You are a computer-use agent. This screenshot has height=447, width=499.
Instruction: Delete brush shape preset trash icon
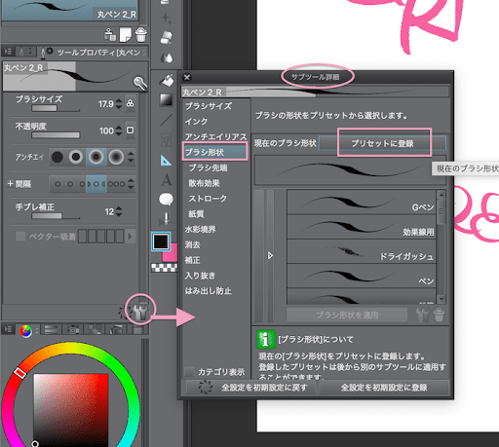pyautogui.click(x=439, y=315)
